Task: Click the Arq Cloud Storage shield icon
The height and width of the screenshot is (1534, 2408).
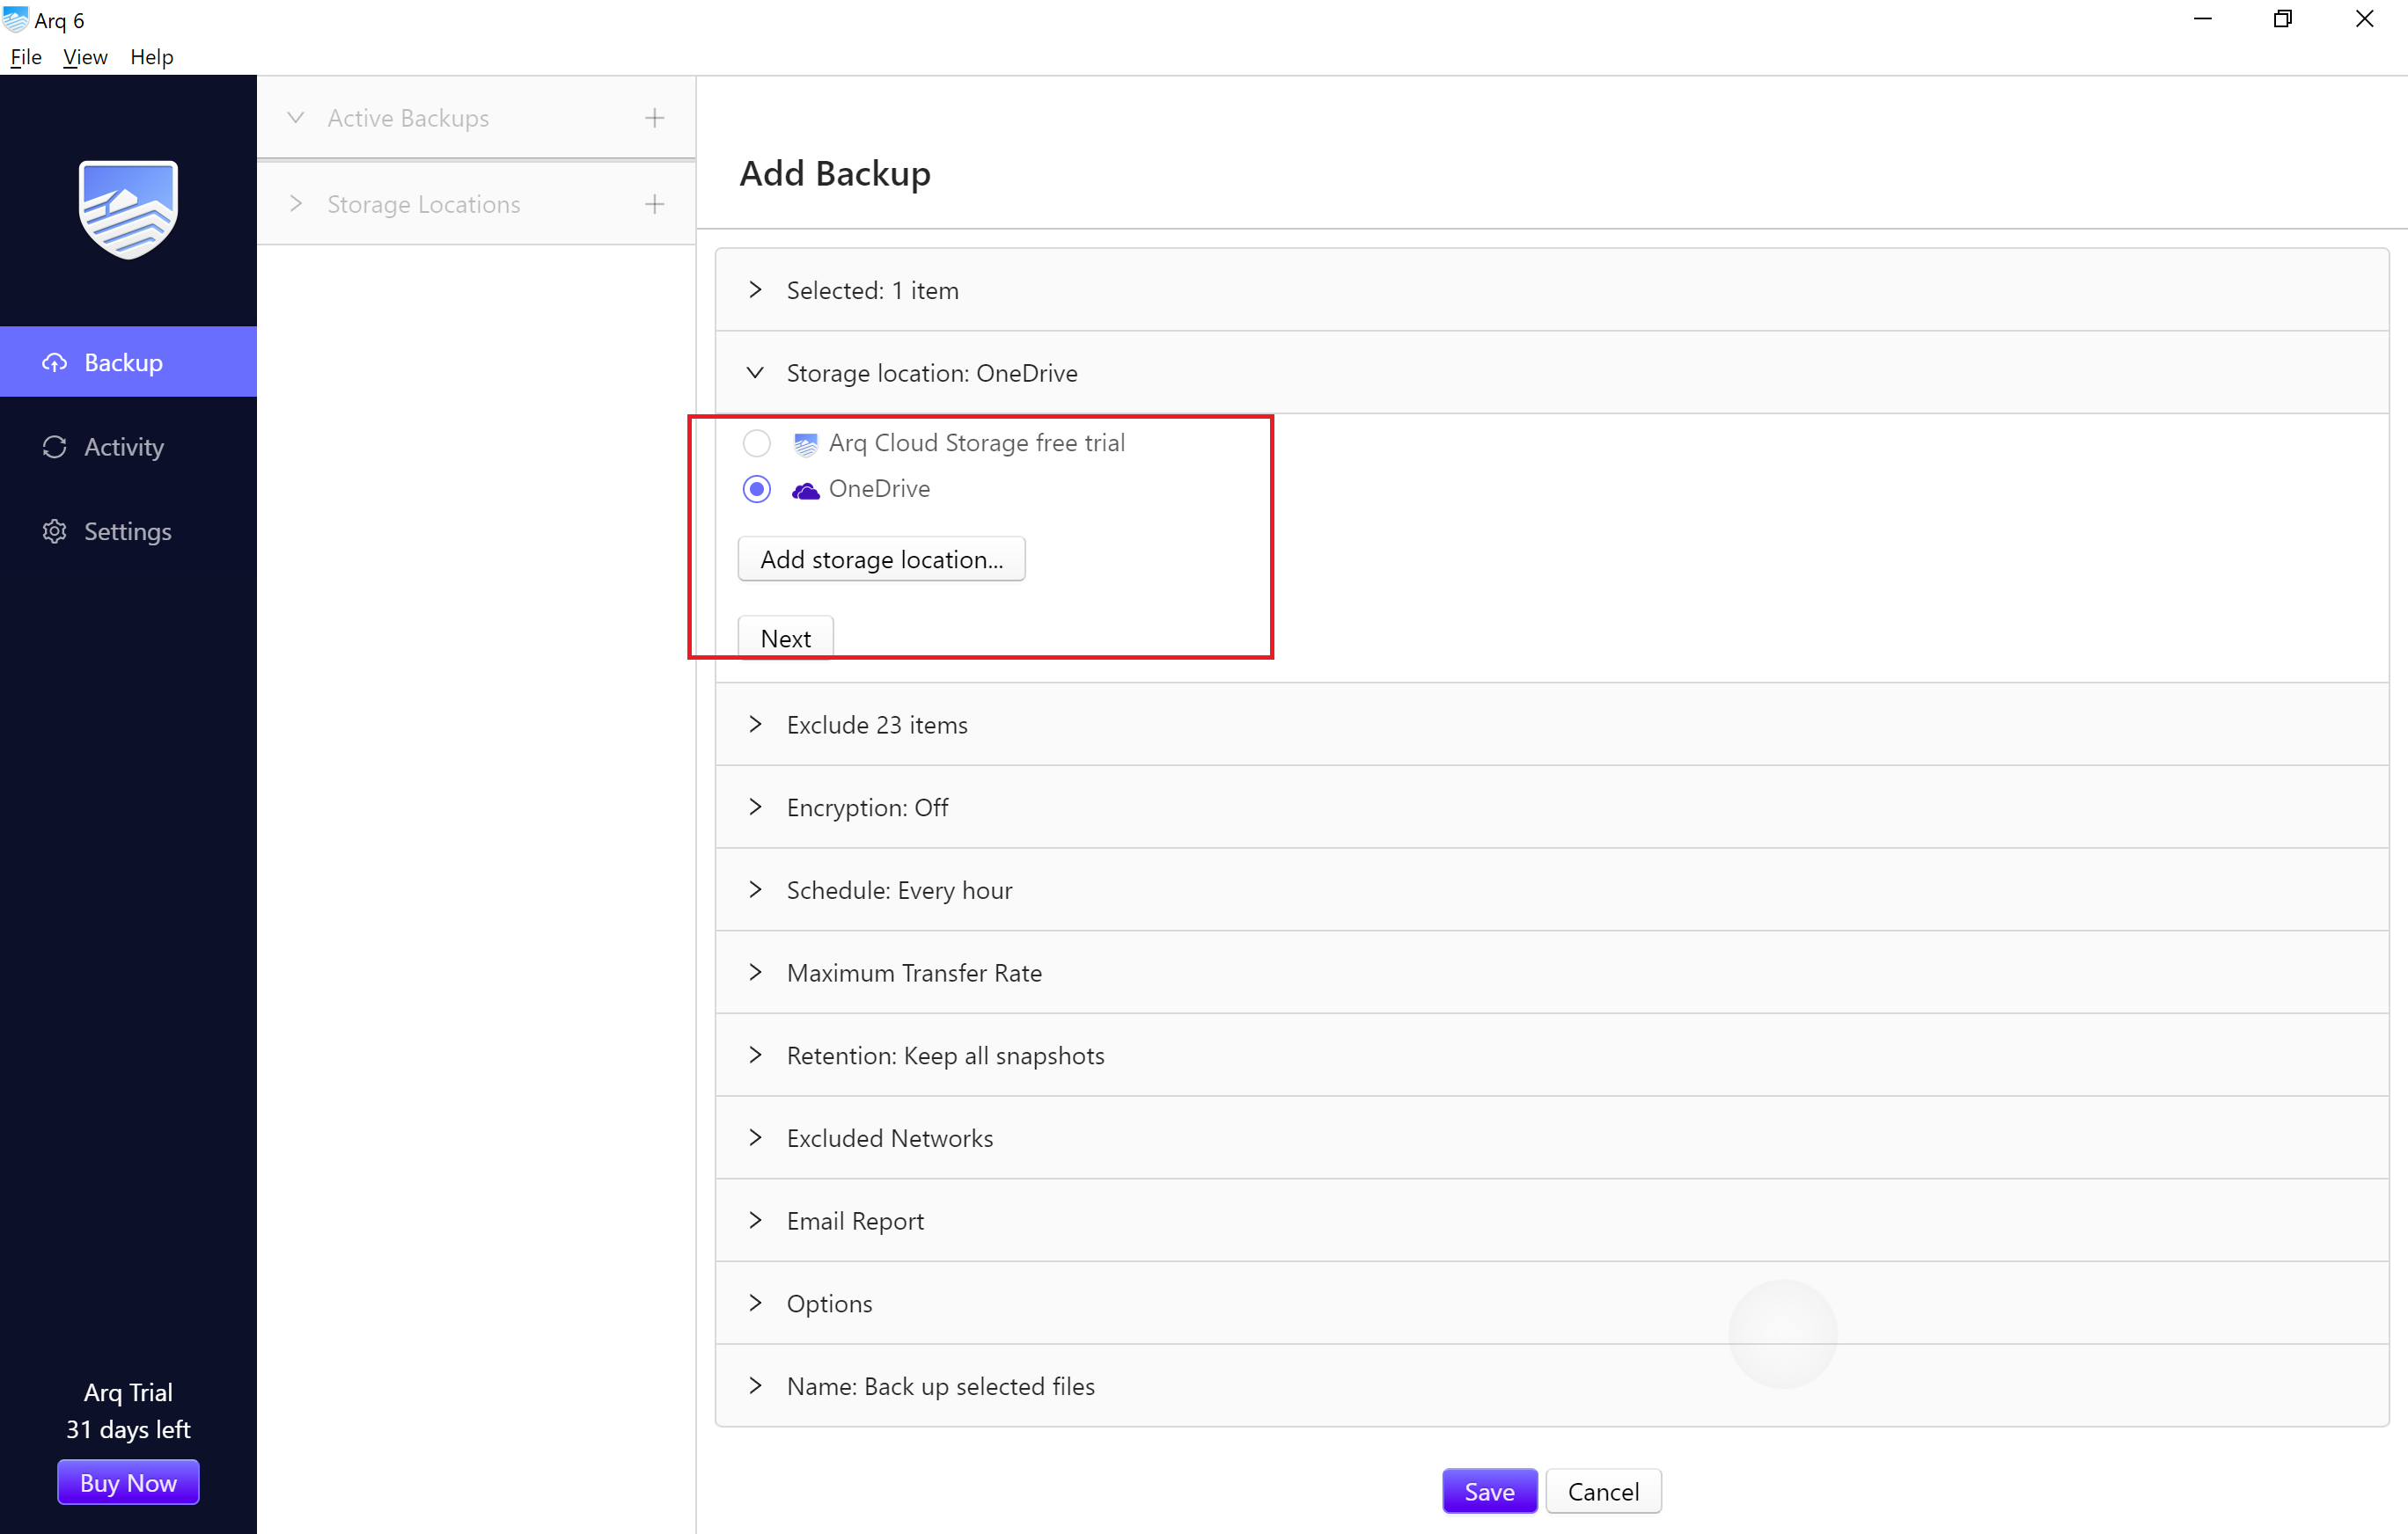Action: (805, 443)
